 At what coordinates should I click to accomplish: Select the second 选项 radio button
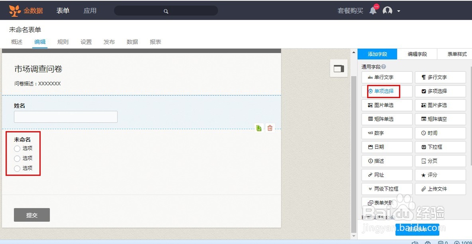point(17,159)
